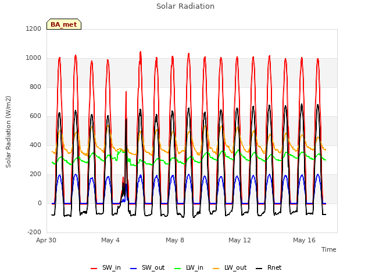
Task: Click the 600 y-axis tick label
Action: coord(35,116)
